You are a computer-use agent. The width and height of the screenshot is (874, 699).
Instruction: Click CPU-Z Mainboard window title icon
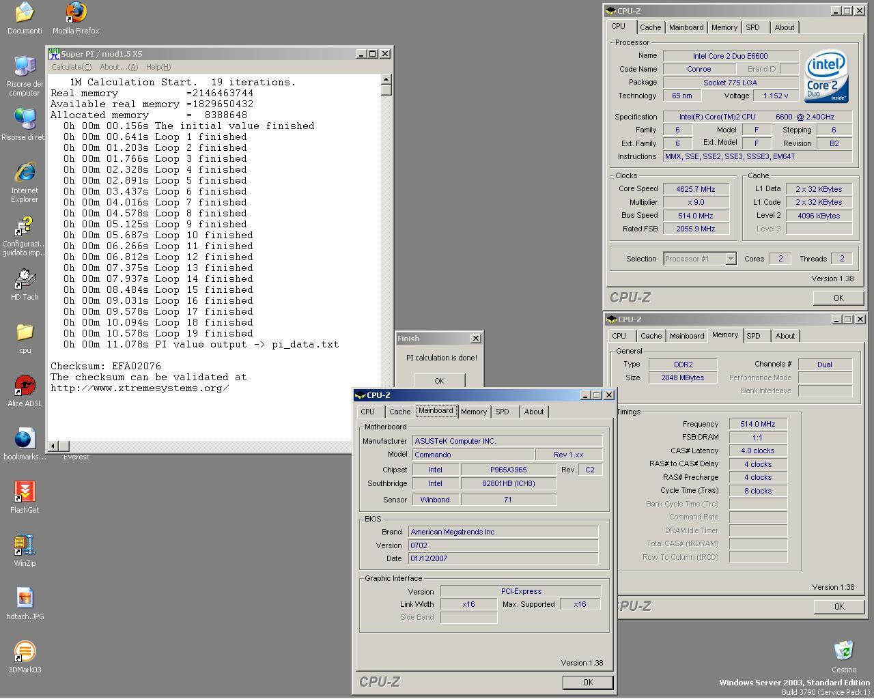(x=360, y=395)
